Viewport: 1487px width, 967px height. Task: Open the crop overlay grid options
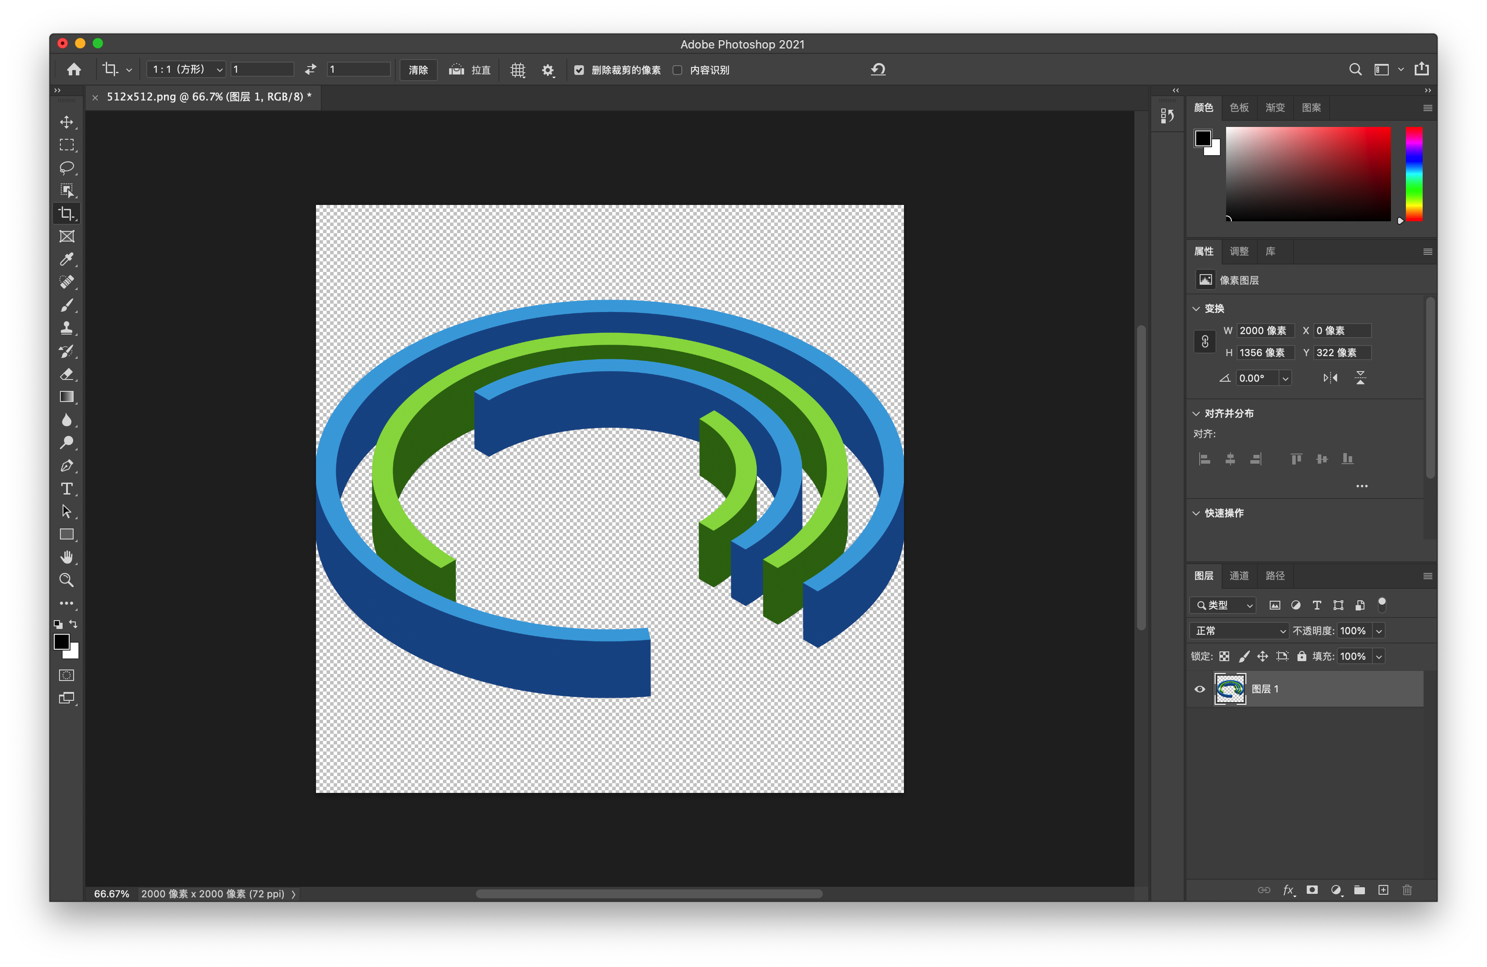[x=518, y=70]
